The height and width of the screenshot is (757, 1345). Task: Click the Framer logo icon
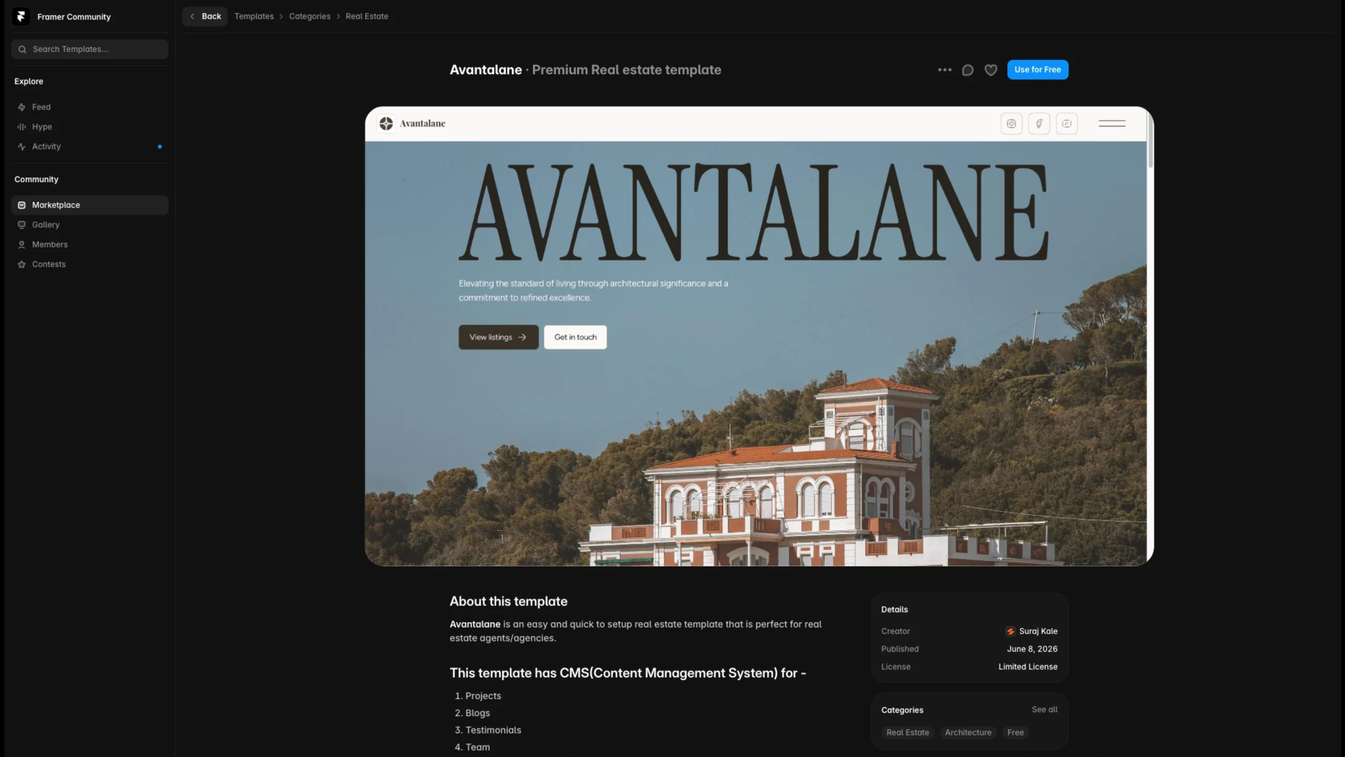(x=21, y=17)
